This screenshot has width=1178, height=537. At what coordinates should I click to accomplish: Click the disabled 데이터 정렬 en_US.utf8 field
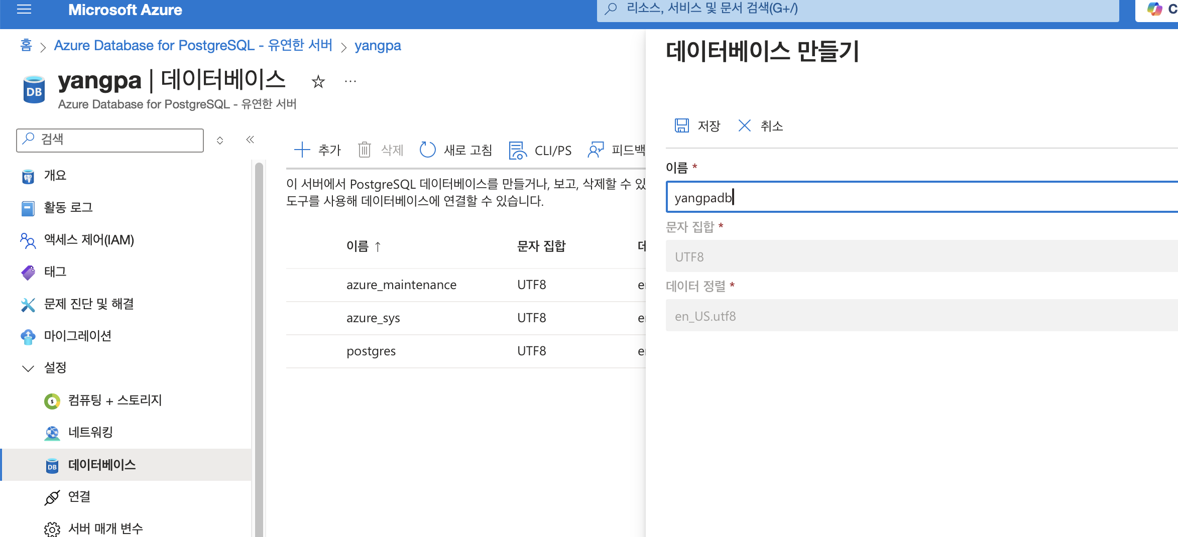pyautogui.click(x=922, y=316)
